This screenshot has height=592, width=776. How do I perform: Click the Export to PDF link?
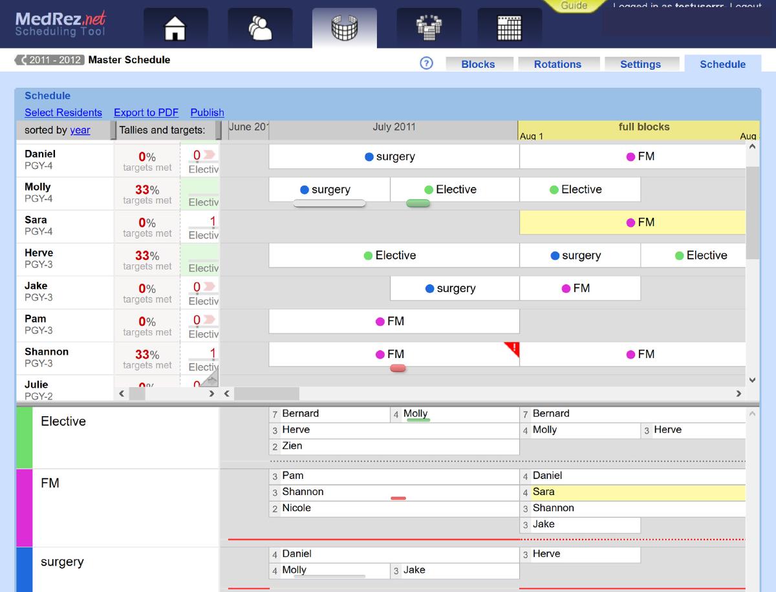146,112
